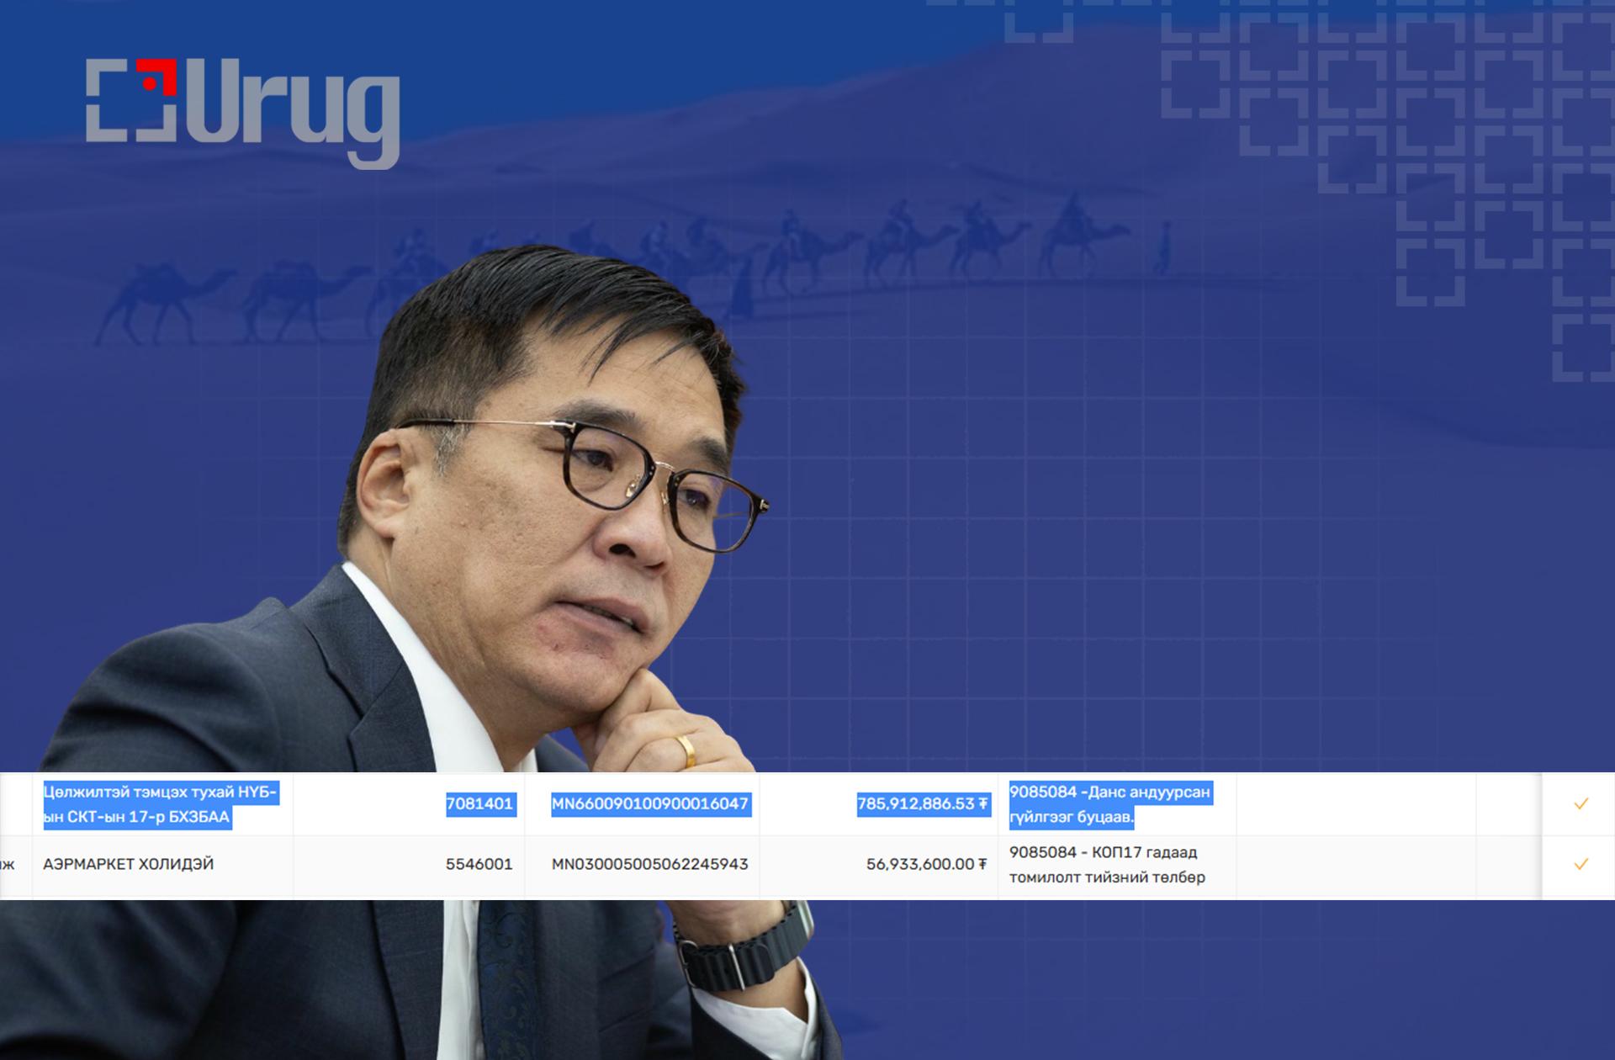This screenshot has width=1615, height=1060.
Task: Click IBAN MN030005005062245943 cell
Action: tap(649, 864)
